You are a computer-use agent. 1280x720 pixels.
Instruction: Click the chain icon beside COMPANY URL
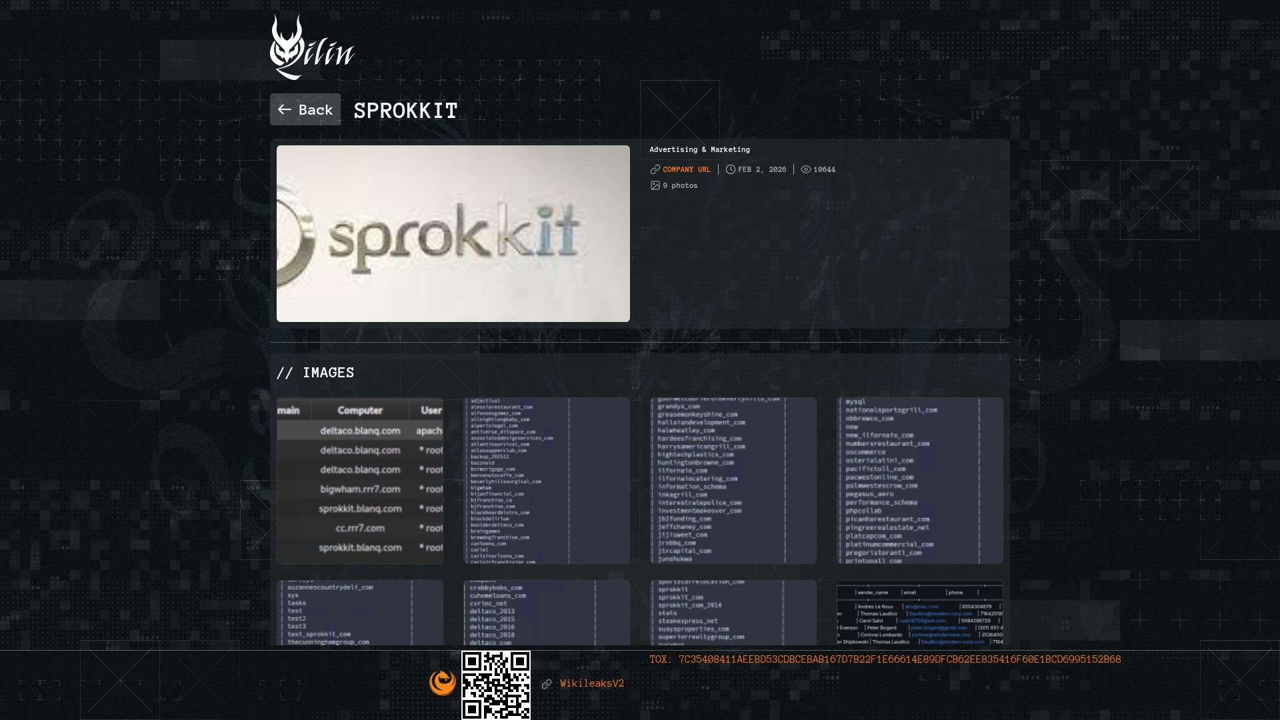pyautogui.click(x=655, y=170)
